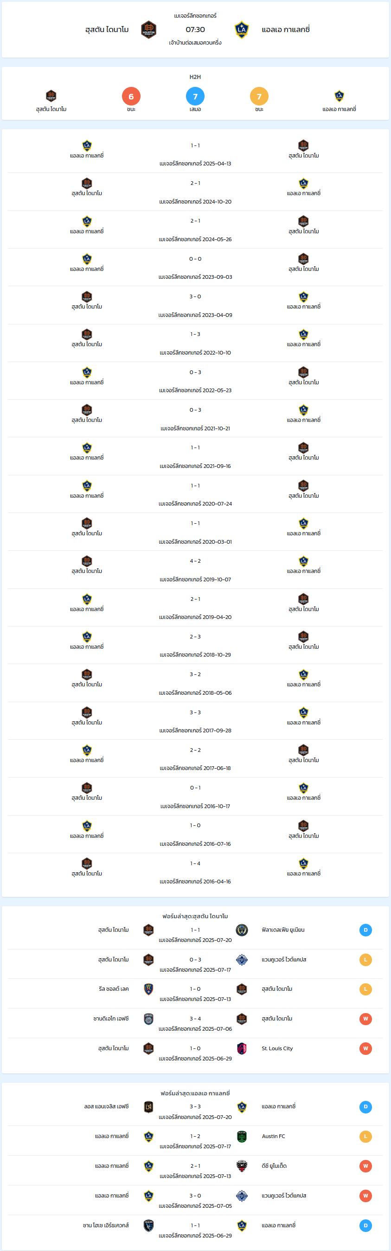Click Philadelphia Union team logo

pyautogui.click(x=242, y=930)
